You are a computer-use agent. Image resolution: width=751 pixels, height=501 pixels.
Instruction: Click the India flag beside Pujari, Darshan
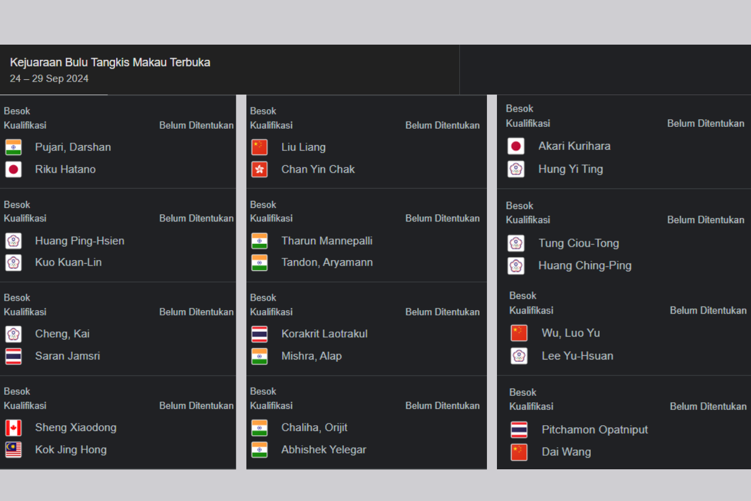[13, 147]
